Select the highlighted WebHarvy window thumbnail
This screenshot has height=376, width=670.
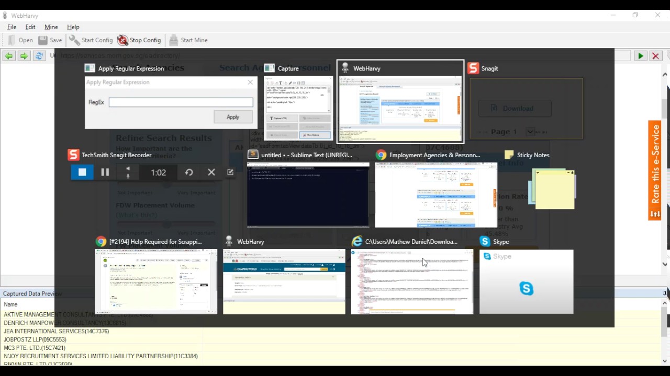pyautogui.click(x=400, y=102)
